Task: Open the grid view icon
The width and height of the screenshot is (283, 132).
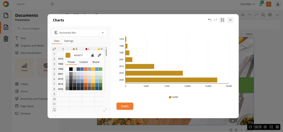Action: (277, 127)
